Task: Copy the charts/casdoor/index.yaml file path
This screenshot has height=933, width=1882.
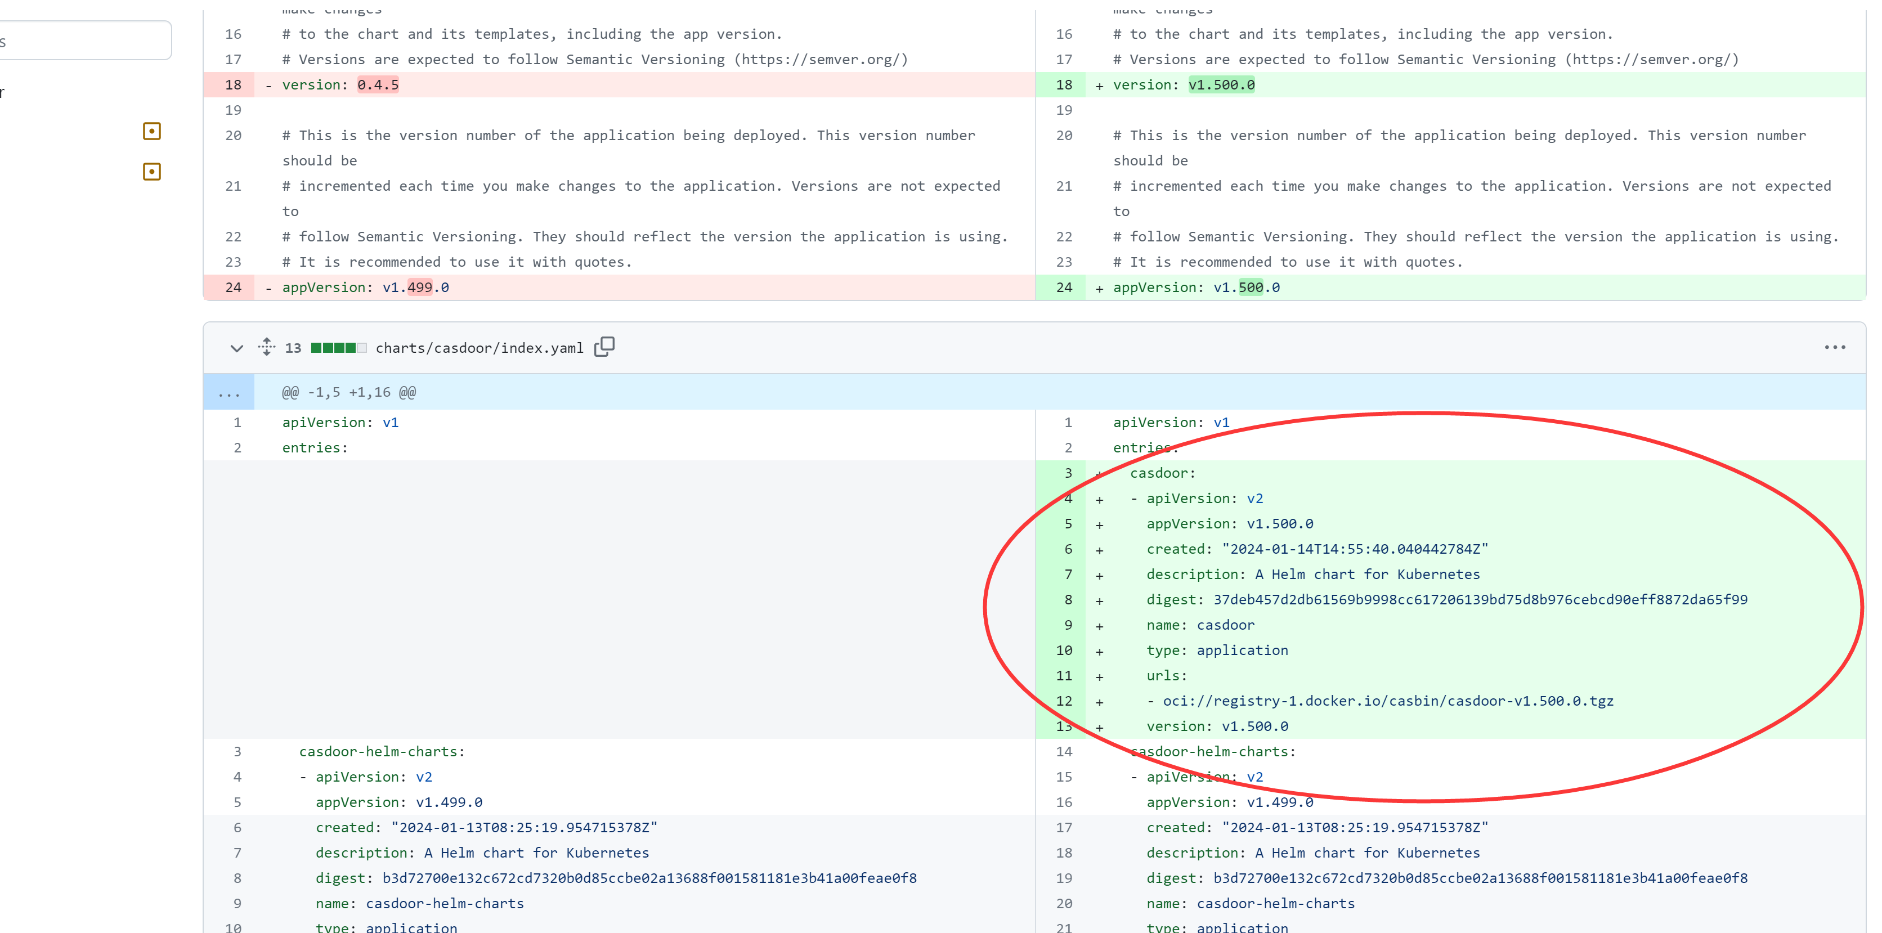Action: [x=604, y=347]
